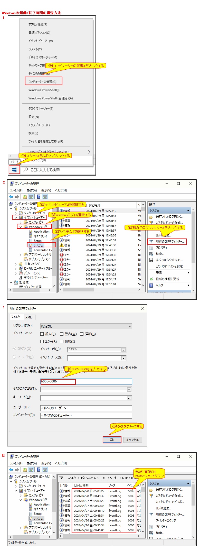The height and width of the screenshot is (550, 200).
Task: Click the プロパティ icon in the unfiltered window action pane
Action: [x=151, y=247]
